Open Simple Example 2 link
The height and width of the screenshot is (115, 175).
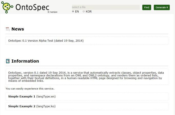point(22,106)
